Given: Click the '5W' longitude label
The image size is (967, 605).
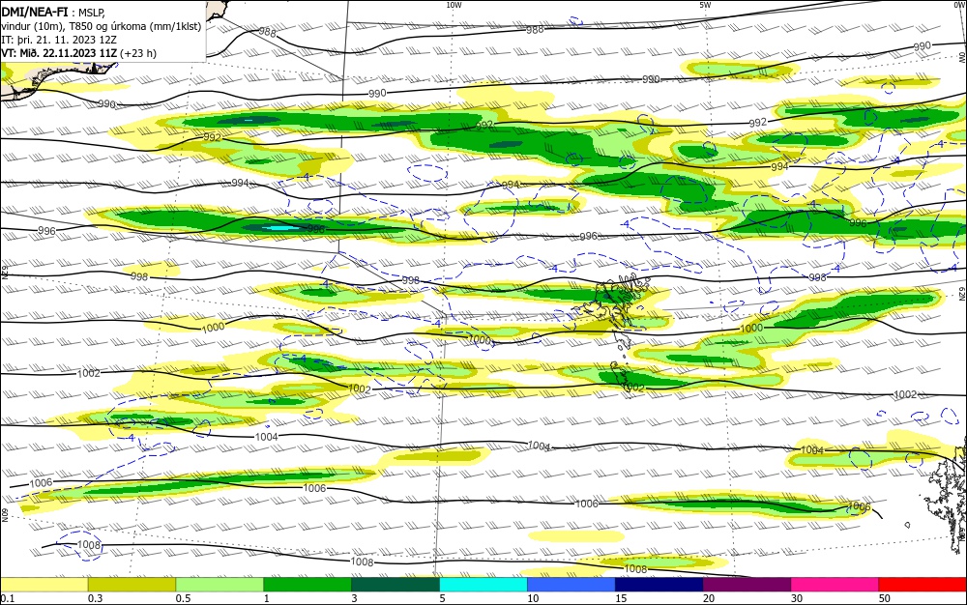Looking at the screenshot, I should click(x=705, y=5).
